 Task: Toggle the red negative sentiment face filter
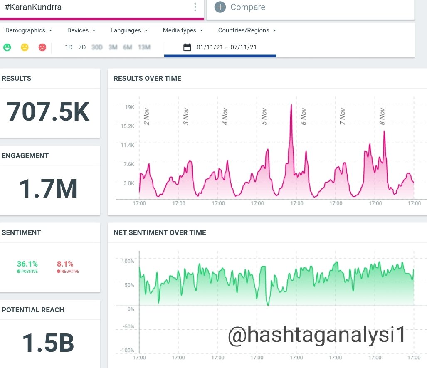(x=42, y=47)
